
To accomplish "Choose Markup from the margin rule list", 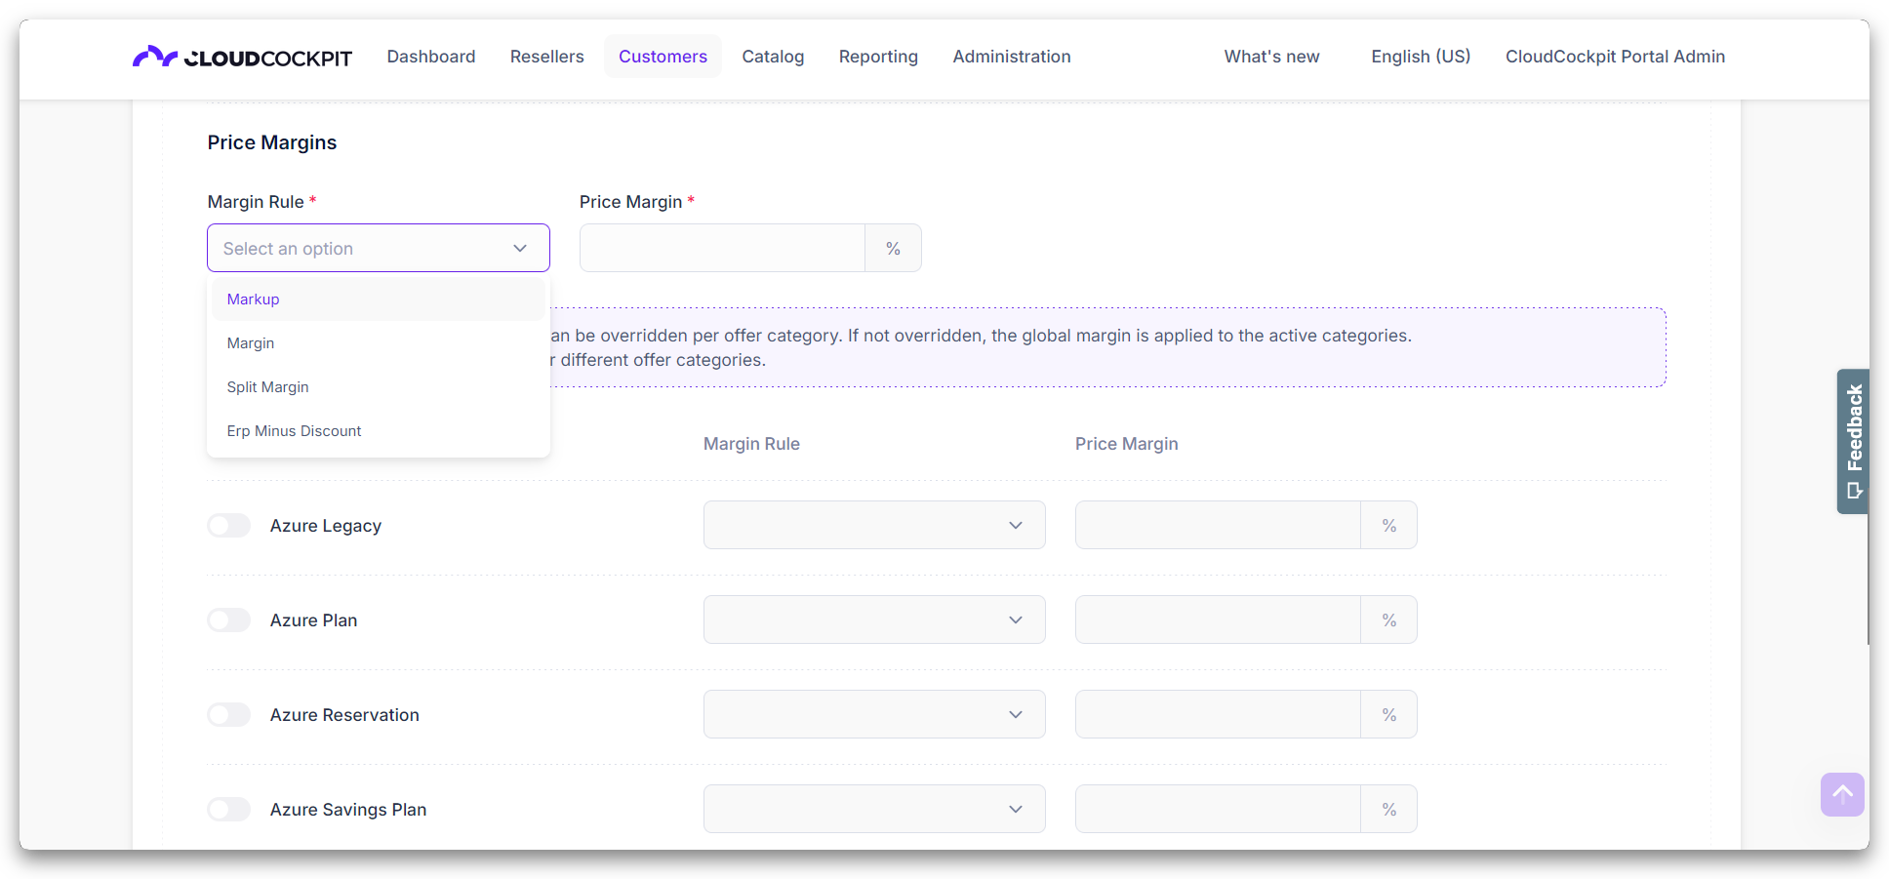I will click(x=254, y=300).
